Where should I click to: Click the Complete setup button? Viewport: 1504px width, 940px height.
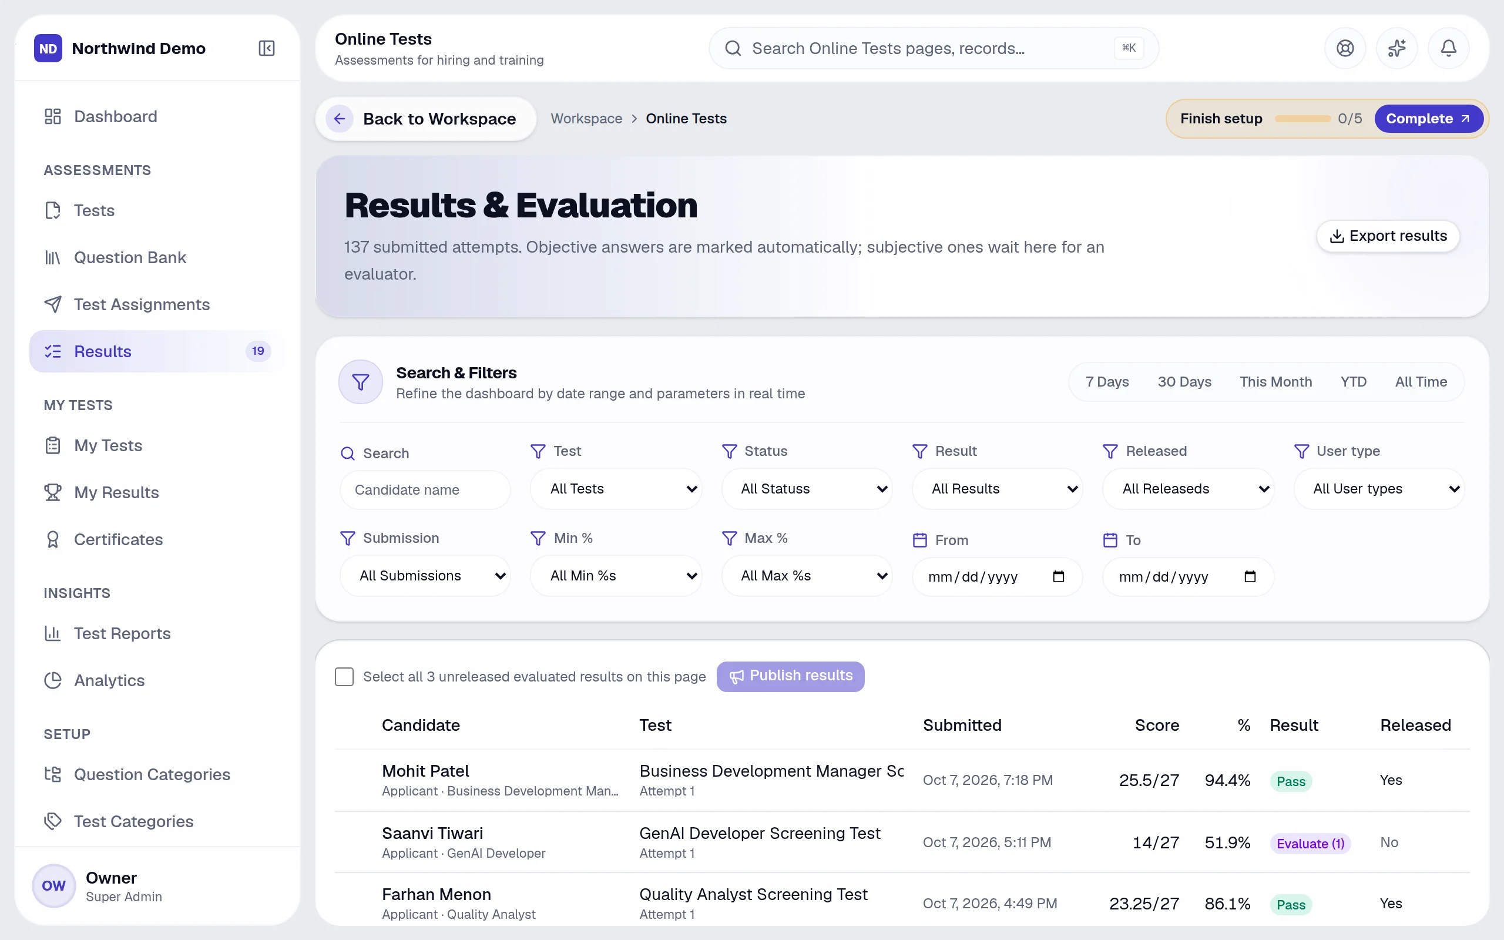[x=1428, y=119]
